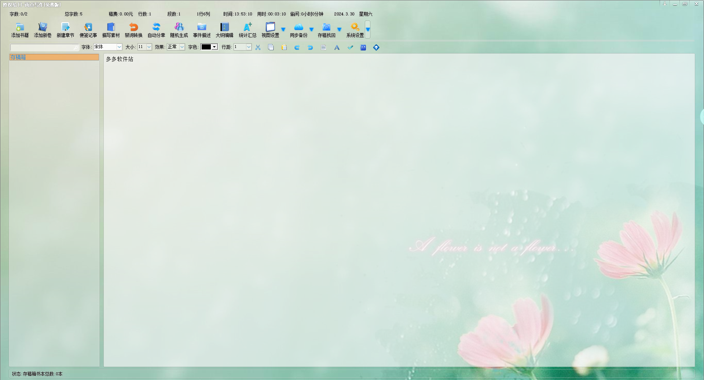
Task: Open the 描写素材 writing materials library
Action: (111, 30)
